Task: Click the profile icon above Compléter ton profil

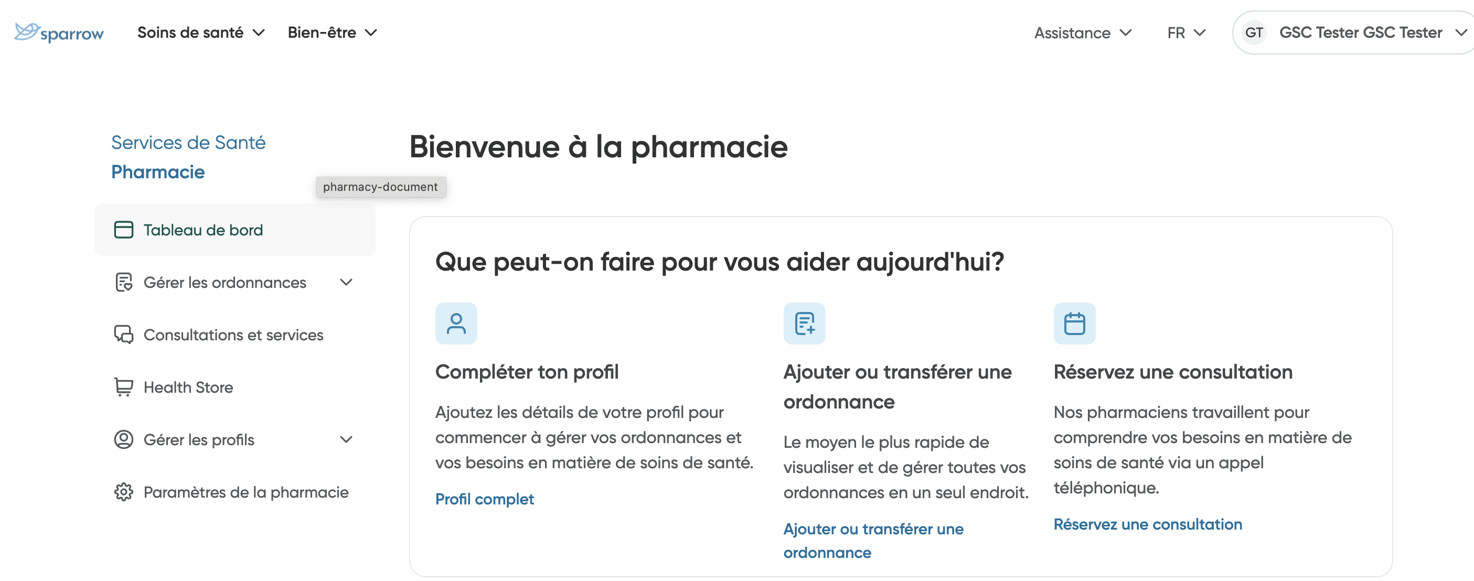Action: click(456, 323)
